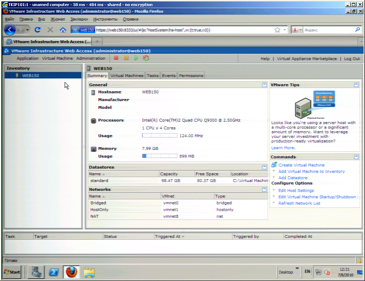Screen dimensions: 365x281
Task: Open the Virtual Appliance Marketplace link
Action: pyautogui.click(x=307, y=59)
